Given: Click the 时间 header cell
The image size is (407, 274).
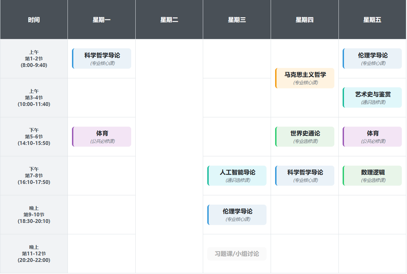Looking at the screenshot, I should point(34,20).
